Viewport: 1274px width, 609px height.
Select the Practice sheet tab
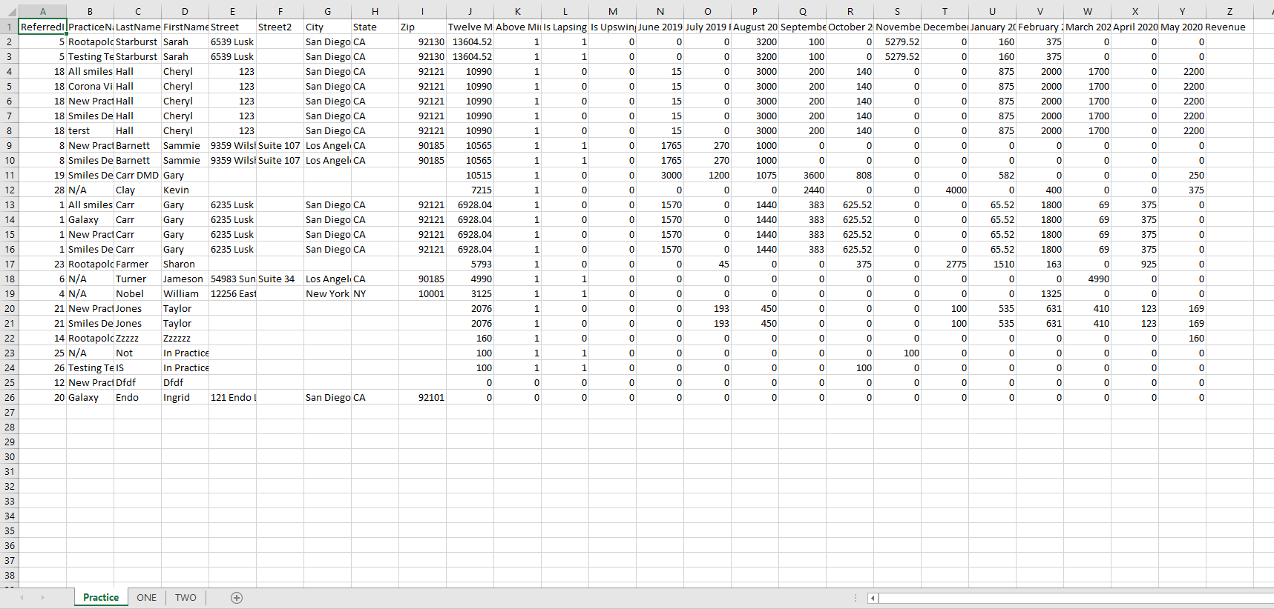coord(101,598)
